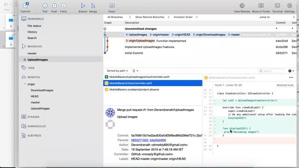Screen dimensions: 299x168
Task: Click the Branch toolbar icon
Action: coord(83,6)
